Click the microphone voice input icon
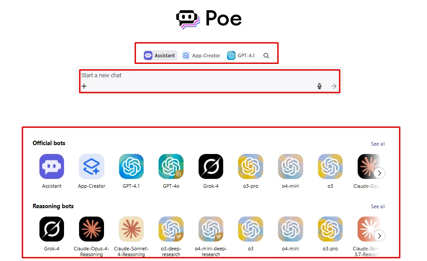The image size is (427, 261). pyautogui.click(x=319, y=86)
